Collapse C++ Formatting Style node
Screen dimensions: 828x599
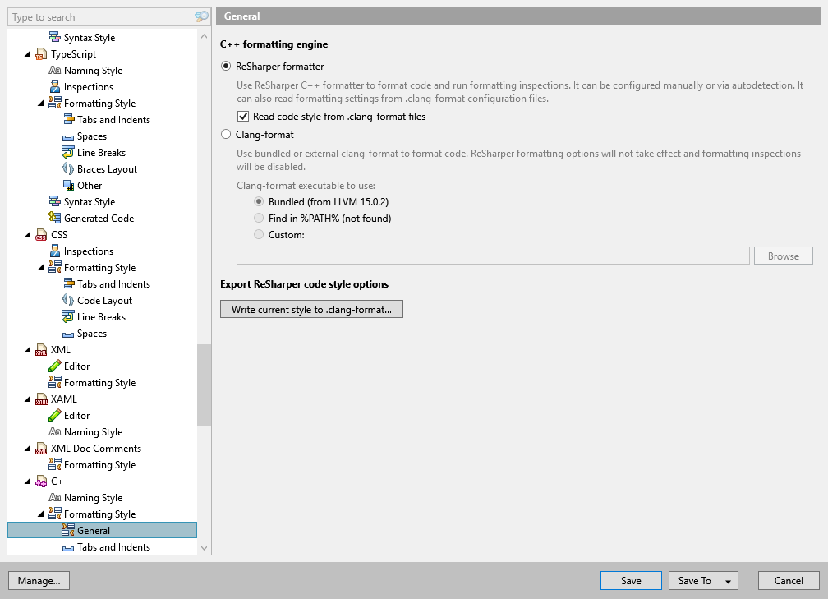click(41, 514)
